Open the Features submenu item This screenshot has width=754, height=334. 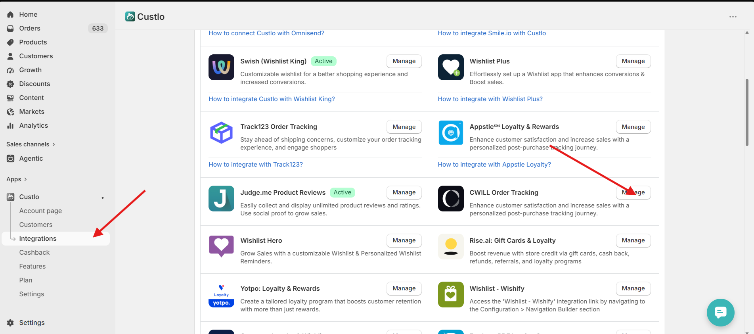click(x=33, y=267)
